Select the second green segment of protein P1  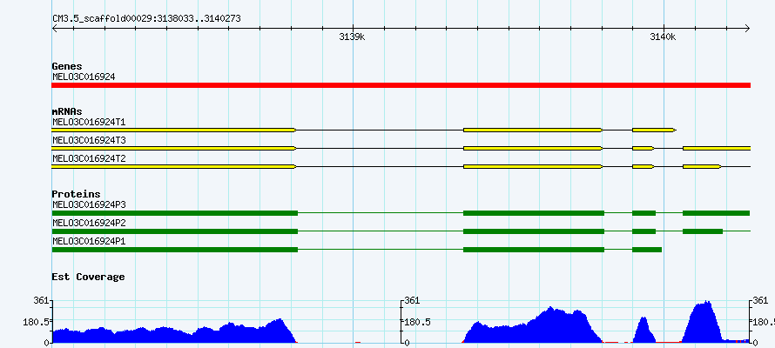(534, 250)
